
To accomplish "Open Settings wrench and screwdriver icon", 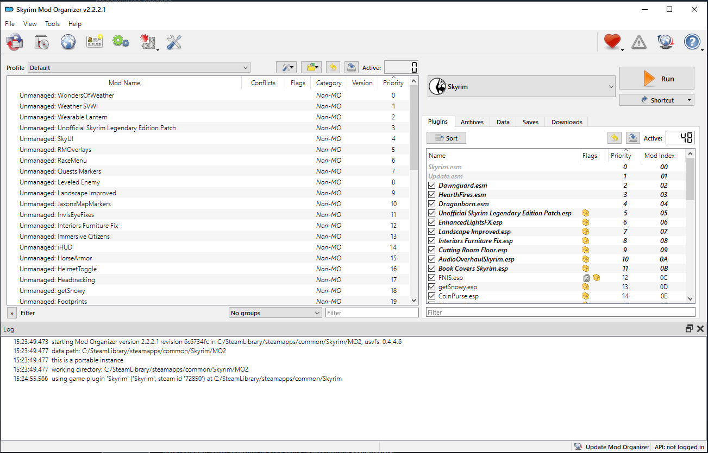I will point(174,42).
